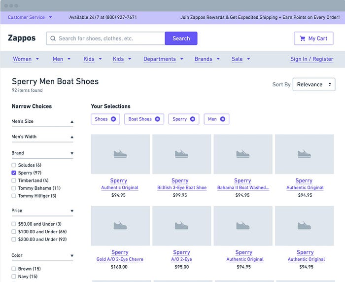
Task: Open the Sale navigation menu
Action: [241, 59]
